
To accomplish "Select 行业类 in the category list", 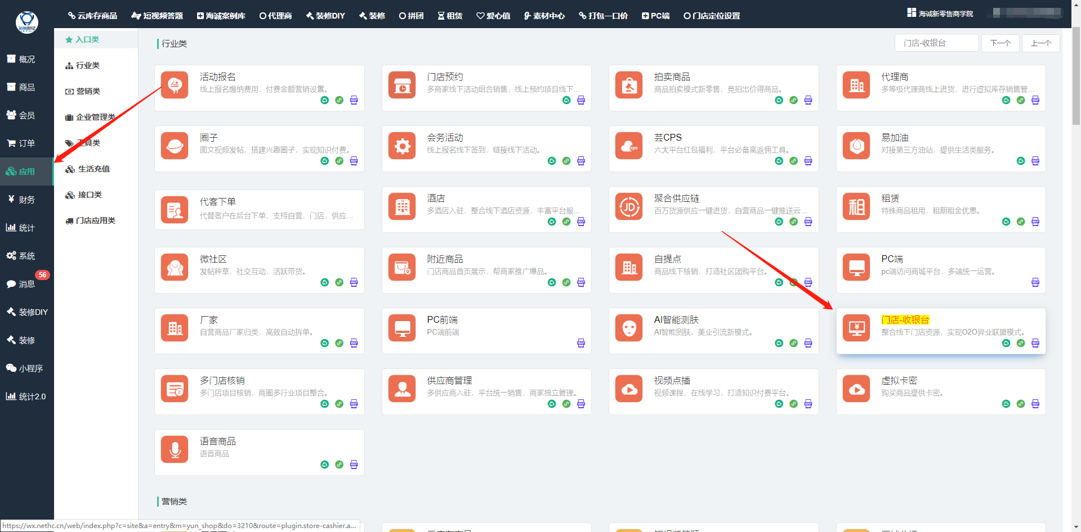I will tap(82, 65).
